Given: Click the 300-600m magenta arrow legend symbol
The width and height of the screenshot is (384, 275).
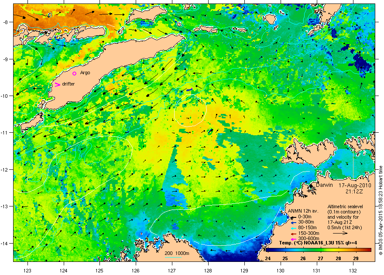Looking at the screenshot, I should point(293,239).
